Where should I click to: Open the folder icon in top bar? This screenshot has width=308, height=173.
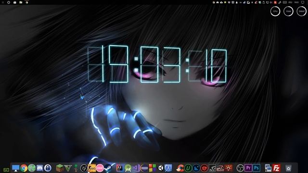click(21, 2)
